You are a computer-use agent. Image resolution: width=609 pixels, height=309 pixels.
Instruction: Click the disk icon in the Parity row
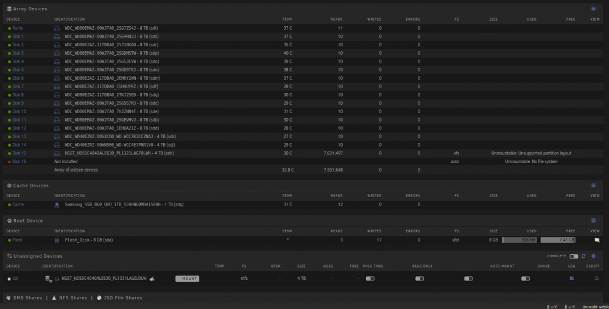point(57,29)
